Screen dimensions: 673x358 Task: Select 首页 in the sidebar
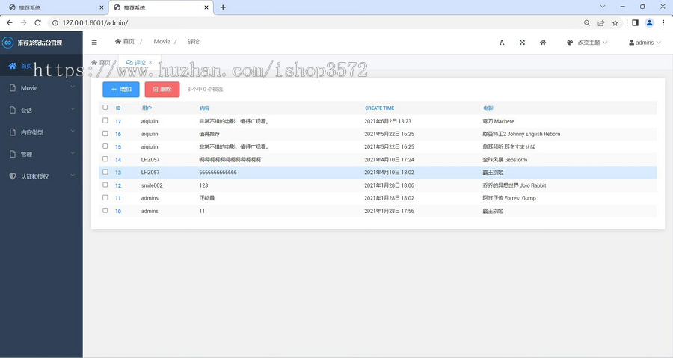(x=41, y=66)
